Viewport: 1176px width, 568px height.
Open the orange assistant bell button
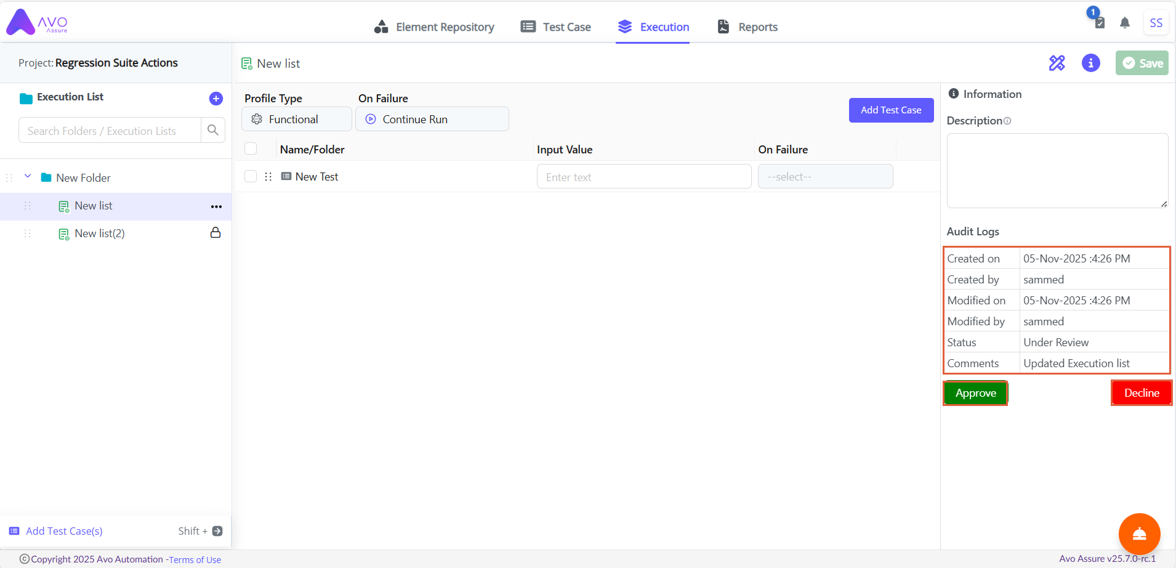pos(1139,534)
